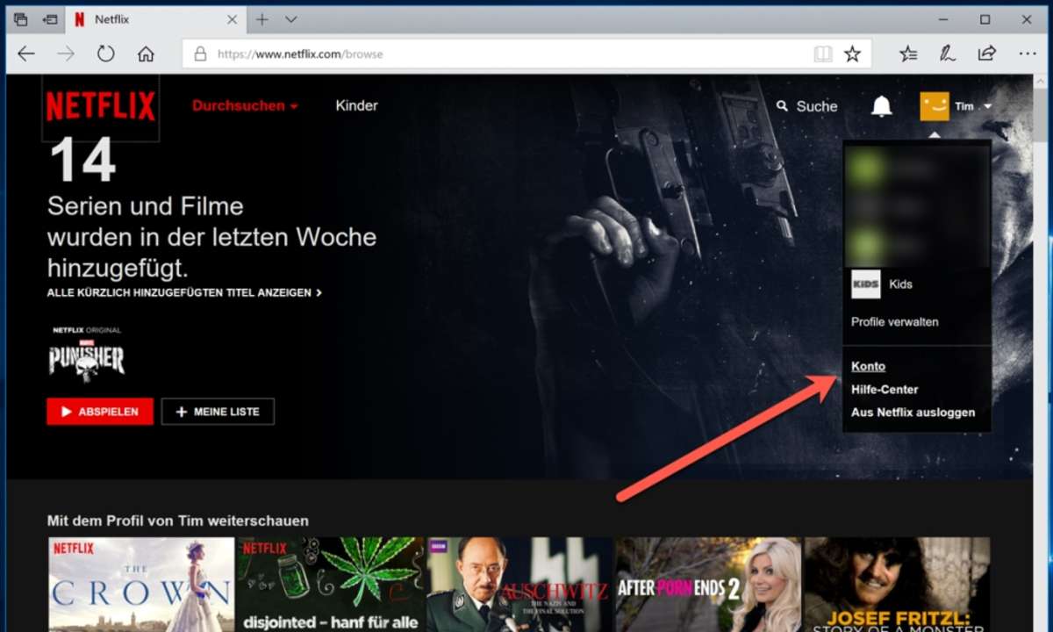
Task: Click Profile verwalten
Action: click(894, 322)
